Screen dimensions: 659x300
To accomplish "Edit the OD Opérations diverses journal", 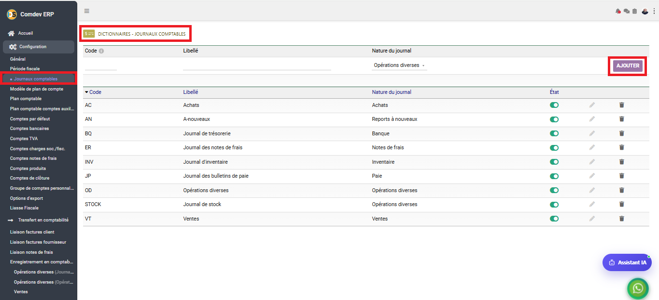I will point(592,190).
